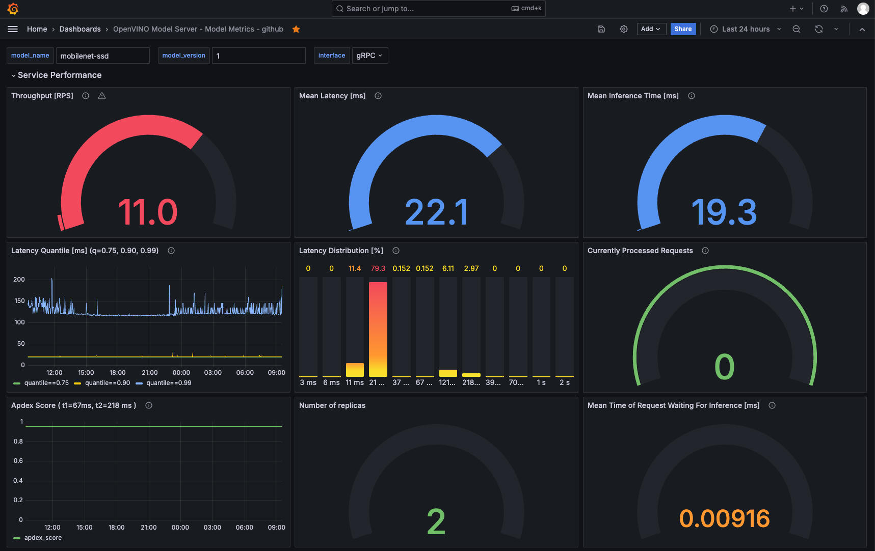Open the interface gRPC dropdown
This screenshot has height=551, width=875.
369,56
